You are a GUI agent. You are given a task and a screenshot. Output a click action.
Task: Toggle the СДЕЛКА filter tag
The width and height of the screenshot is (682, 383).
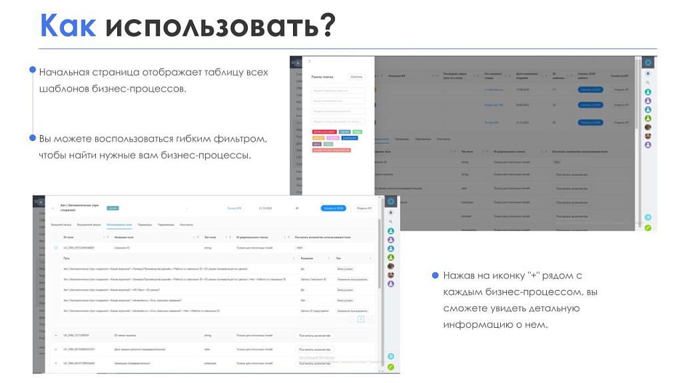(344, 131)
